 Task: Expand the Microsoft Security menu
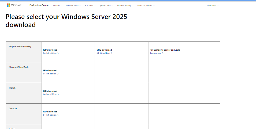pyautogui.click(x=125, y=6)
